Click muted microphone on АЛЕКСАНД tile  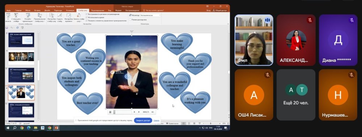(x=310, y=20)
